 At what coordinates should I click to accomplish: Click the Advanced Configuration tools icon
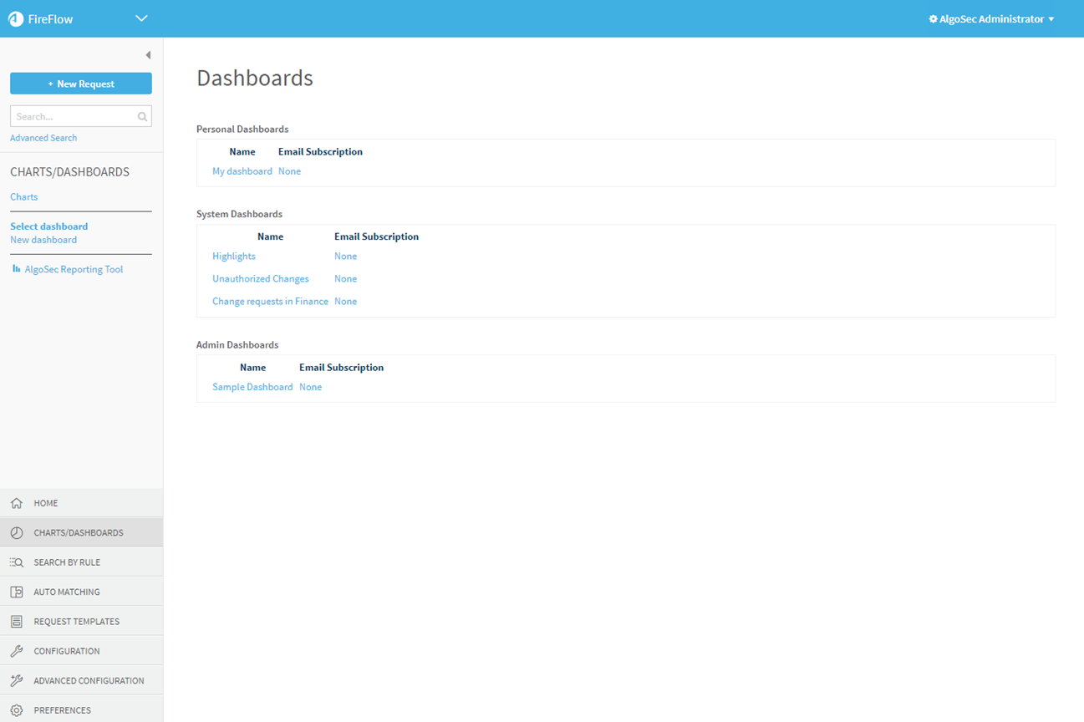coord(17,681)
